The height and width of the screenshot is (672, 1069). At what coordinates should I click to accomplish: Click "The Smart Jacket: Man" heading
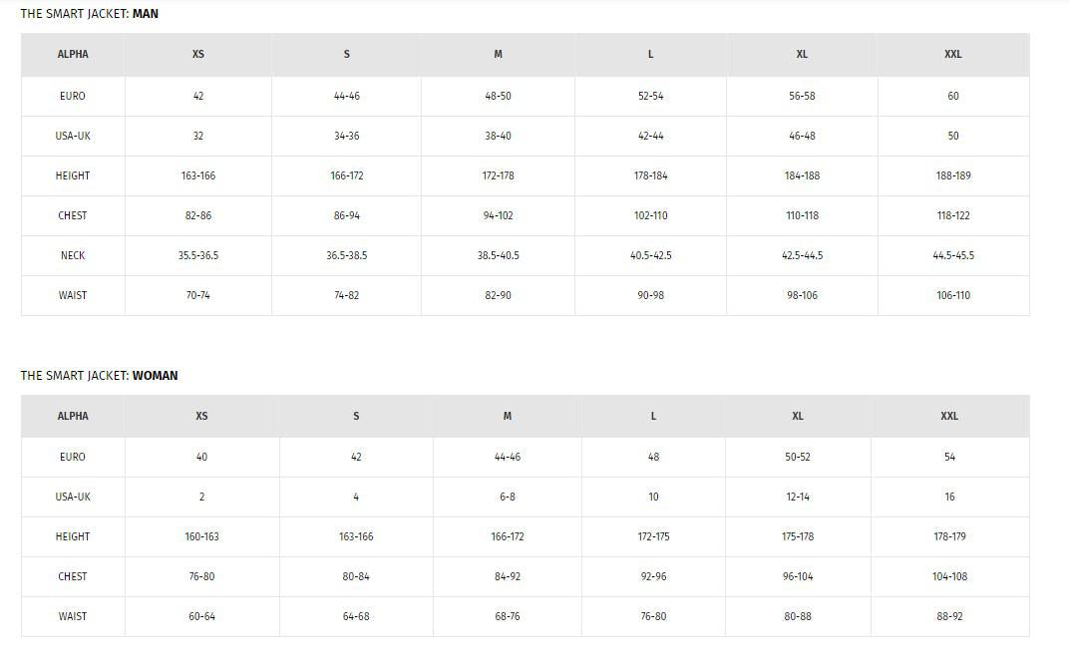pos(90,14)
